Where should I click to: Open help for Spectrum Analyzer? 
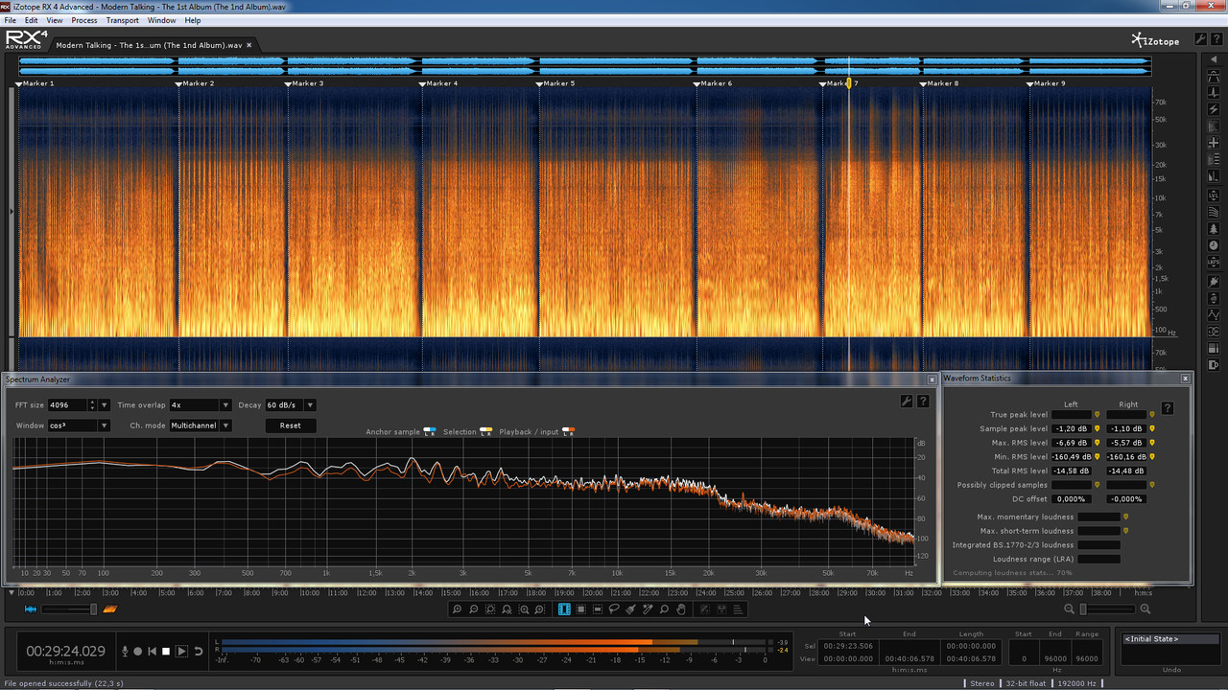pos(923,402)
